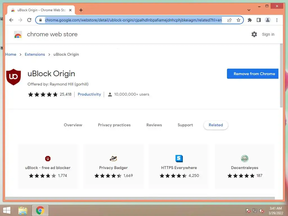Click the Offered by Raymond Hill text
The height and width of the screenshot is (216, 288).
(x=58, y=84)
